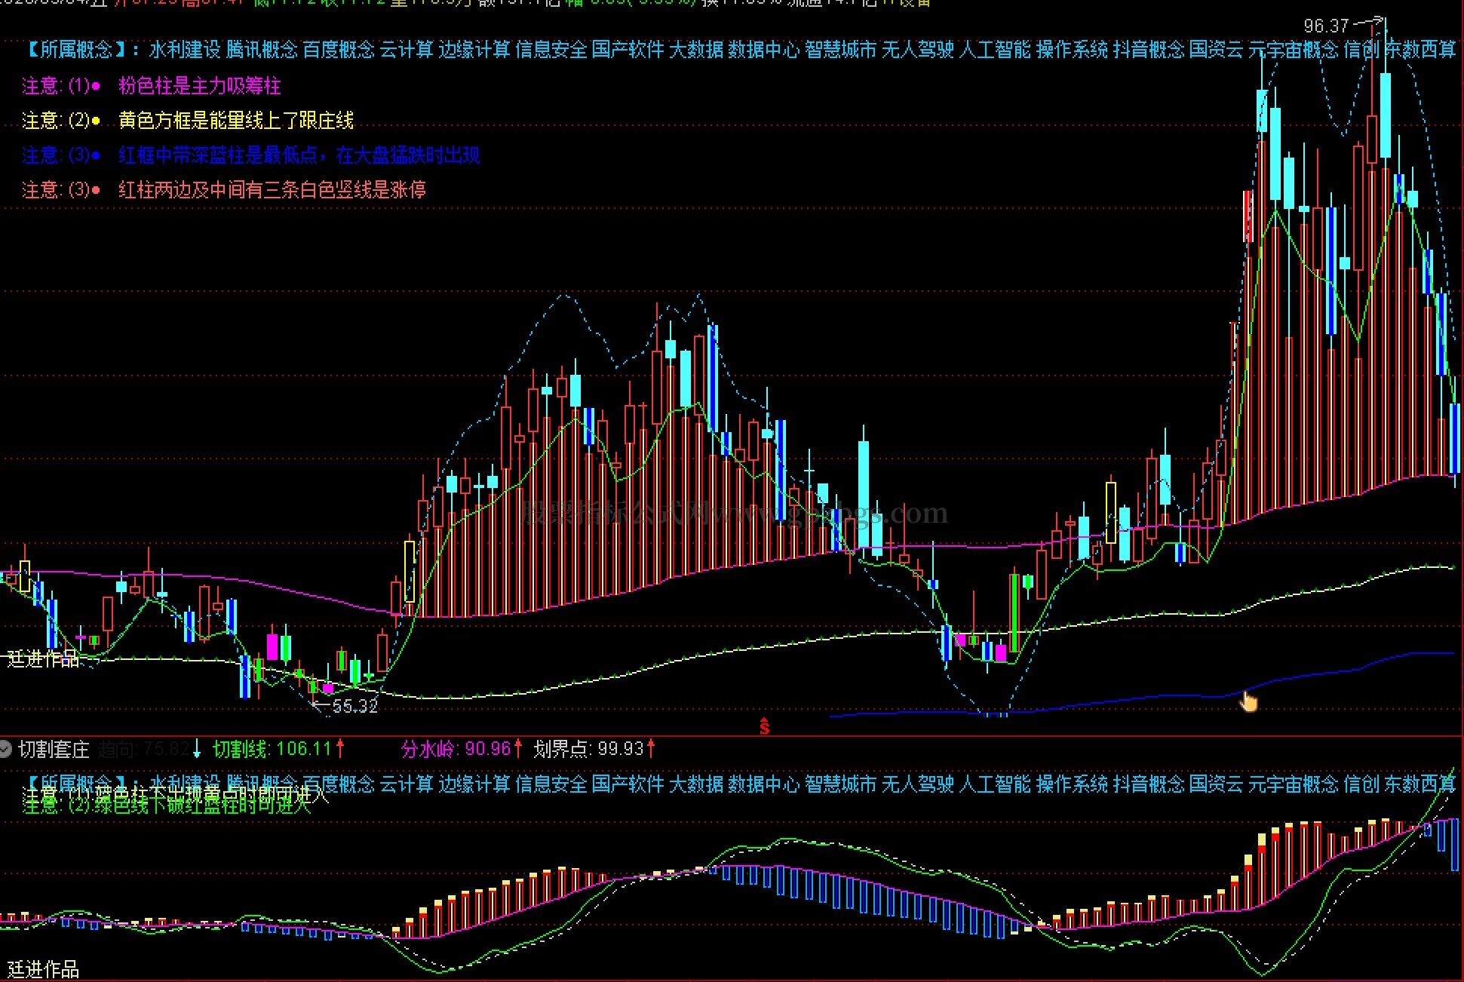Open 云计算 concept in the main chart
Viewport: 1464px width, 982px height.
(407, 50)
